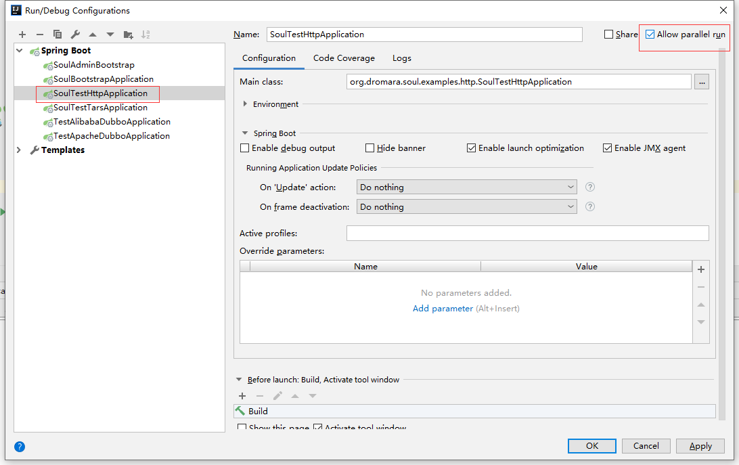Click the Name column header in parameters
The height and width of the screenshot is (465, 739).
tap(365, 267)
